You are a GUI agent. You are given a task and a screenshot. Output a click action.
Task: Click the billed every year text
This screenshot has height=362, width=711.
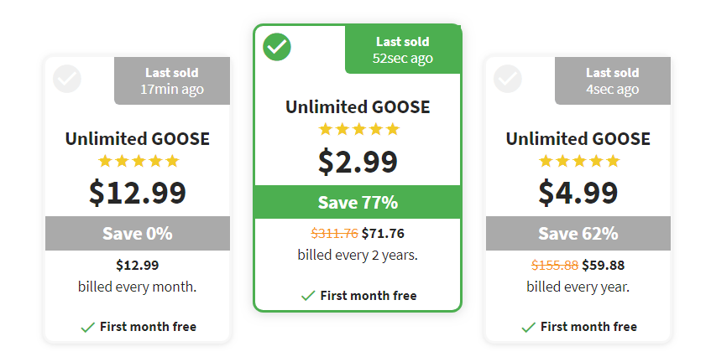[578, 287]
